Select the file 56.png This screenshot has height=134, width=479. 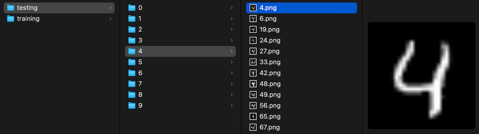(x=301, y=106)
